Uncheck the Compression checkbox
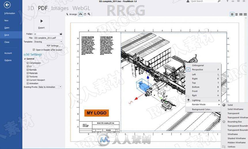The width and height of the screenshot is (248, 149). 28,63
